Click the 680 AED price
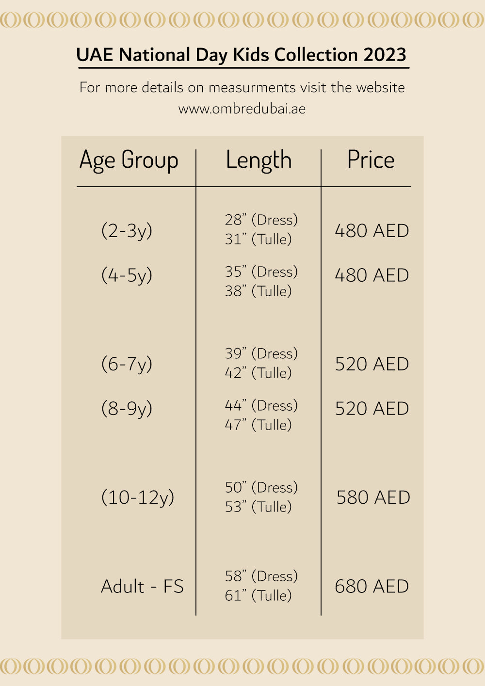485x686 pixels. coord(372,586)
